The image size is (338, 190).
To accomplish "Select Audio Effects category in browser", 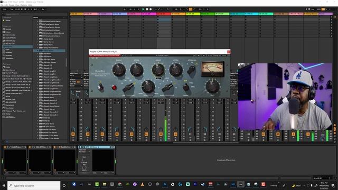I will [x=11, y=37].
